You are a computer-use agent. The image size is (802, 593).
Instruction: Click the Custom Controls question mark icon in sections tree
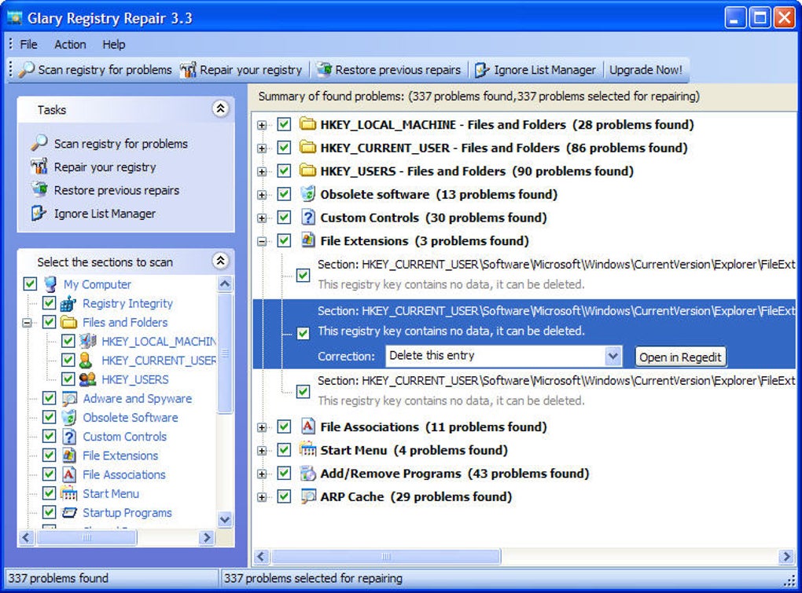(x=69, y=436)
